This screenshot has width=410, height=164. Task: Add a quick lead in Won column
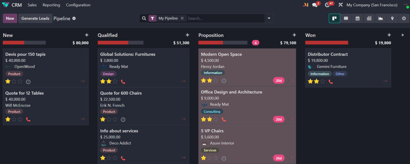[389, 35]
